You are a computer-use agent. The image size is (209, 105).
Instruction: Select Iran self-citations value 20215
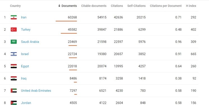[x=141, y=17]
